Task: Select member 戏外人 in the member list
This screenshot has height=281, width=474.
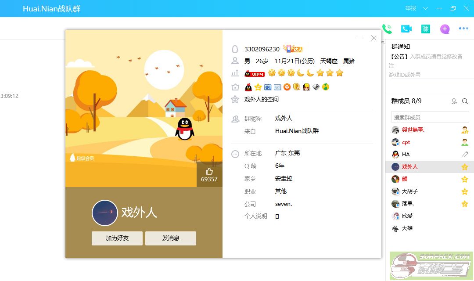Action: (430, 167)
